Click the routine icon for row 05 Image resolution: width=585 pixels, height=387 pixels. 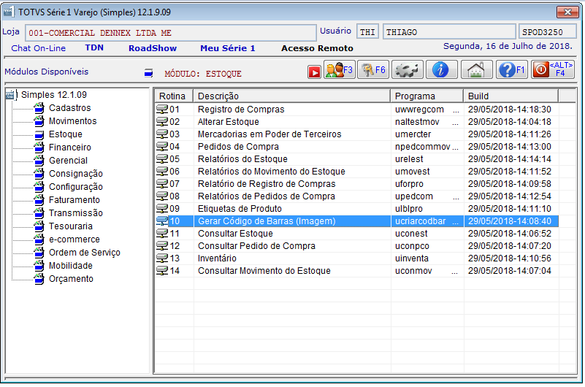162,159
